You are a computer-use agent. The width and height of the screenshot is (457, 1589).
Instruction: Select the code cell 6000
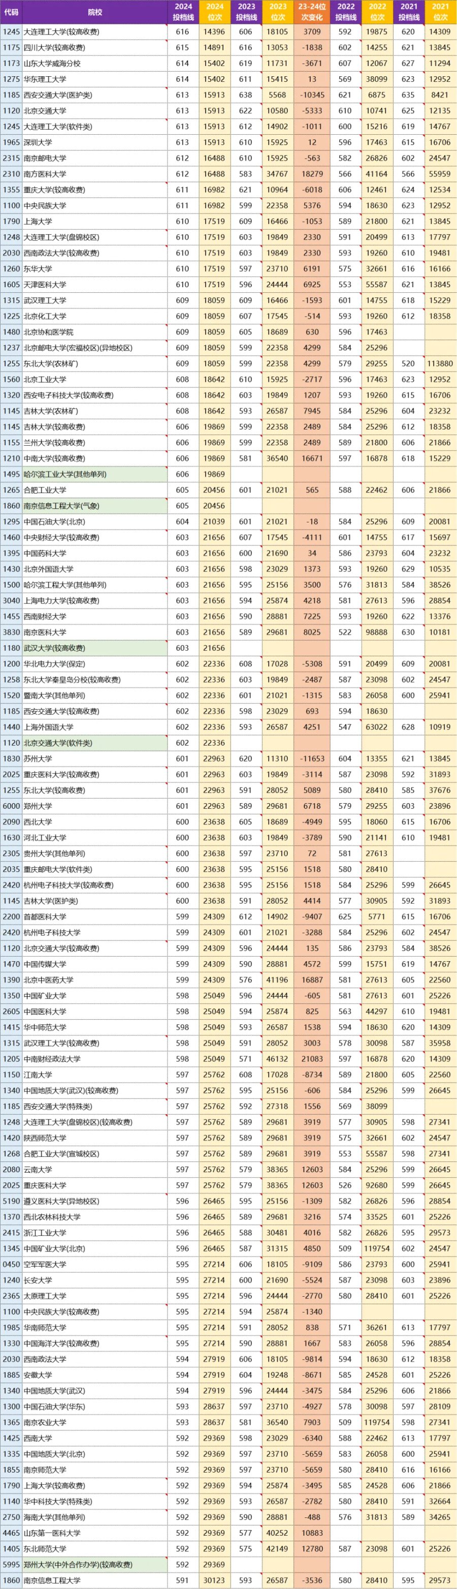click(11, 806)
